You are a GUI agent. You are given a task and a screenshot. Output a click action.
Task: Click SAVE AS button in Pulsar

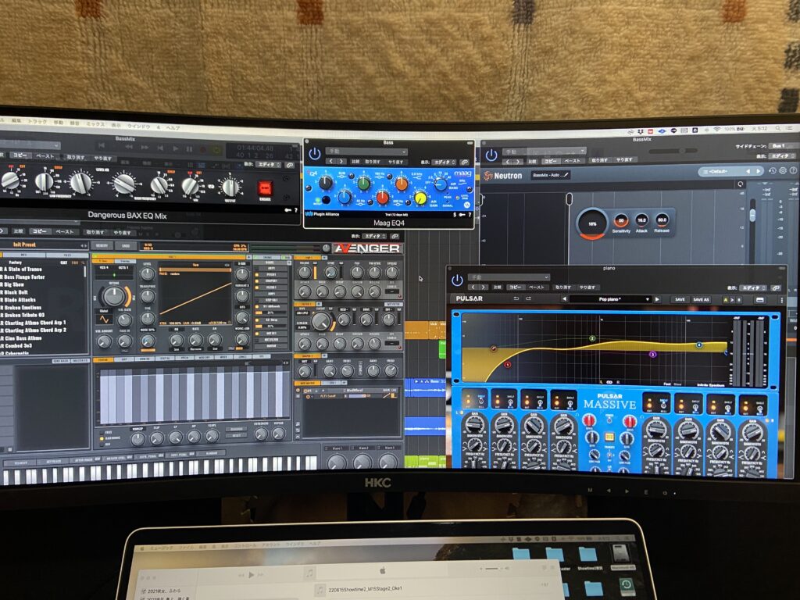pos(702,299)
